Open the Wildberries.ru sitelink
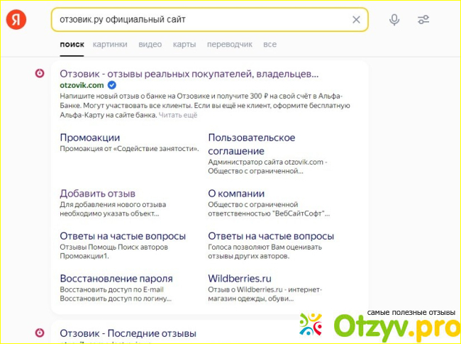Viewport: 461px width, 344px height. [239, 278]
